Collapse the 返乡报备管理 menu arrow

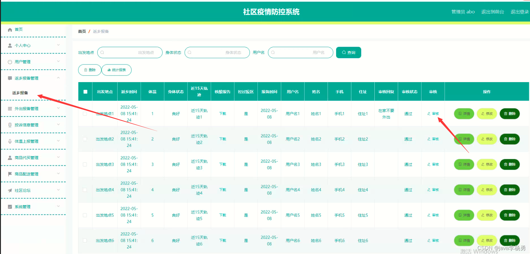58,78
